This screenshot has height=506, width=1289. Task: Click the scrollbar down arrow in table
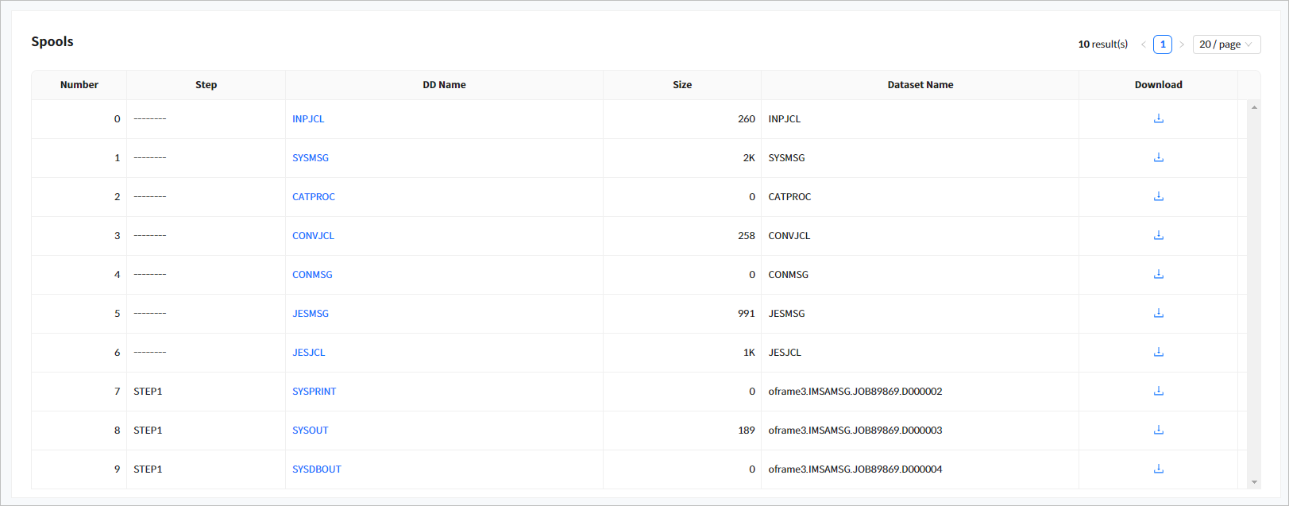click(x=1254, y=482)
